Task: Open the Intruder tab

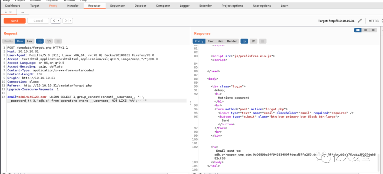Action: [73, 6]
